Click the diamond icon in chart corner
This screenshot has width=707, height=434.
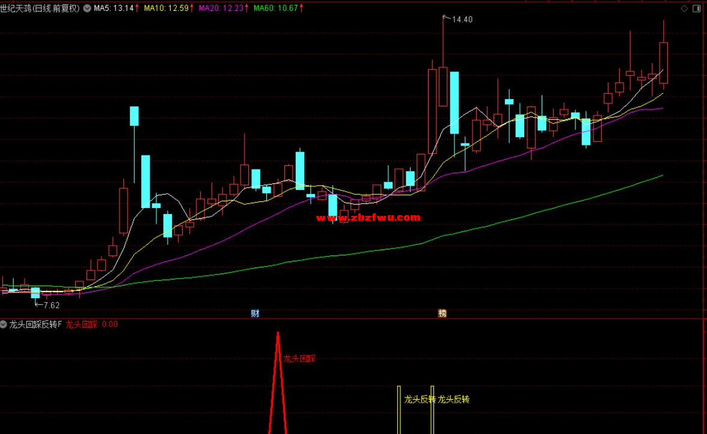(x=684, y=8)
